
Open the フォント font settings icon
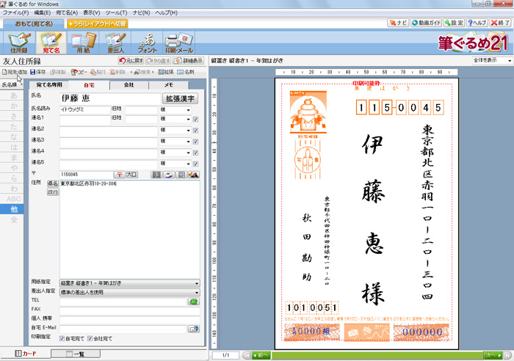tap(147, 43)
